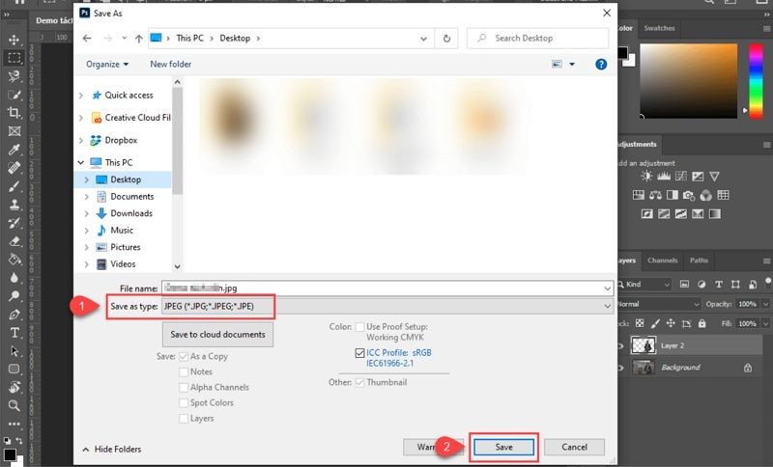Toggle visibility of the Background layer

(621, 368)
